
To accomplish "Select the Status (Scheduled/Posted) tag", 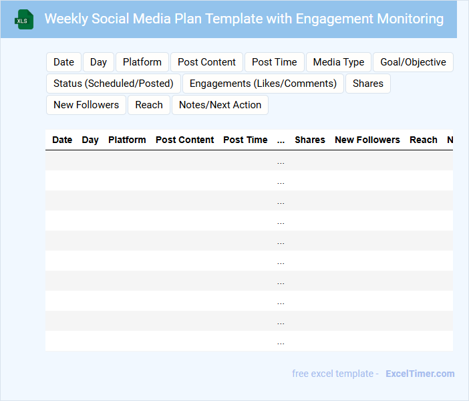I will [114, 84].
